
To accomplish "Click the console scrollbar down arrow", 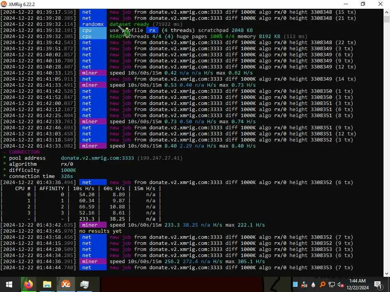I will (x=387, y=273).
